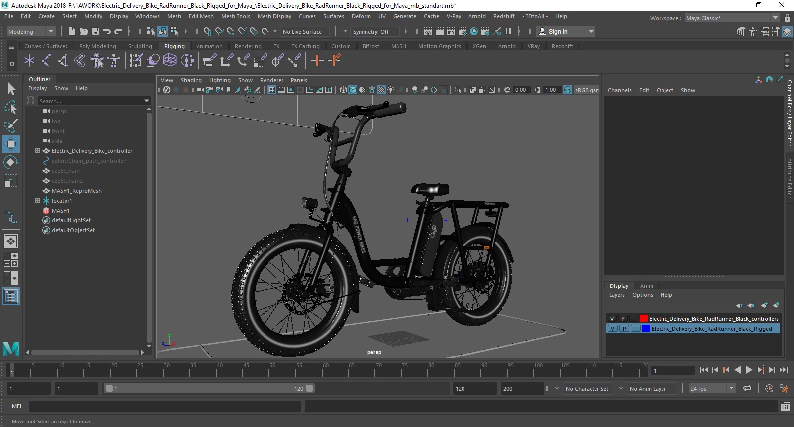Click the Open Scene folder icon
The image size is (794, 427).
84,31
